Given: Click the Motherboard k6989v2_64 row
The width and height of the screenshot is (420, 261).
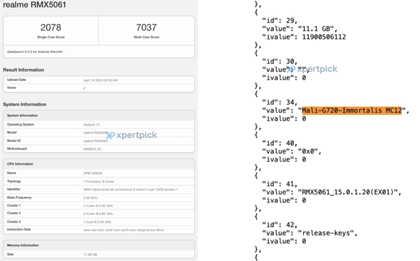Looking at the screenshot, I should pyautogui.click(x=99, y=148).
